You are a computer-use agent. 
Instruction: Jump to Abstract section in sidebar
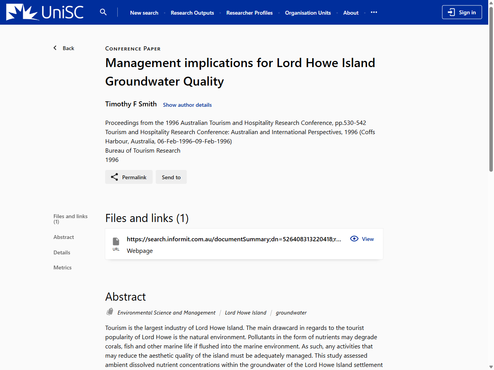[x=64, y=237]
